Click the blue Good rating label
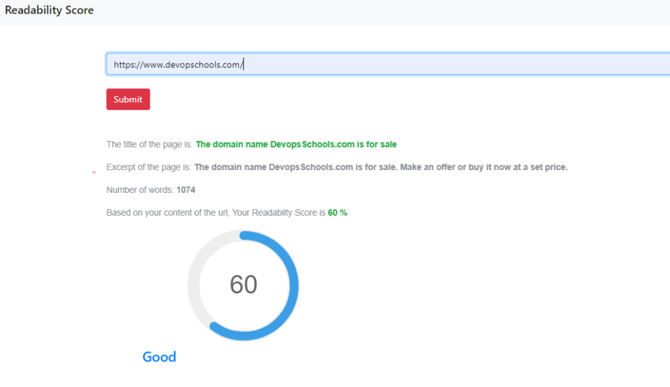The height and width of the screenshot is (387, 670). [159, 357]
